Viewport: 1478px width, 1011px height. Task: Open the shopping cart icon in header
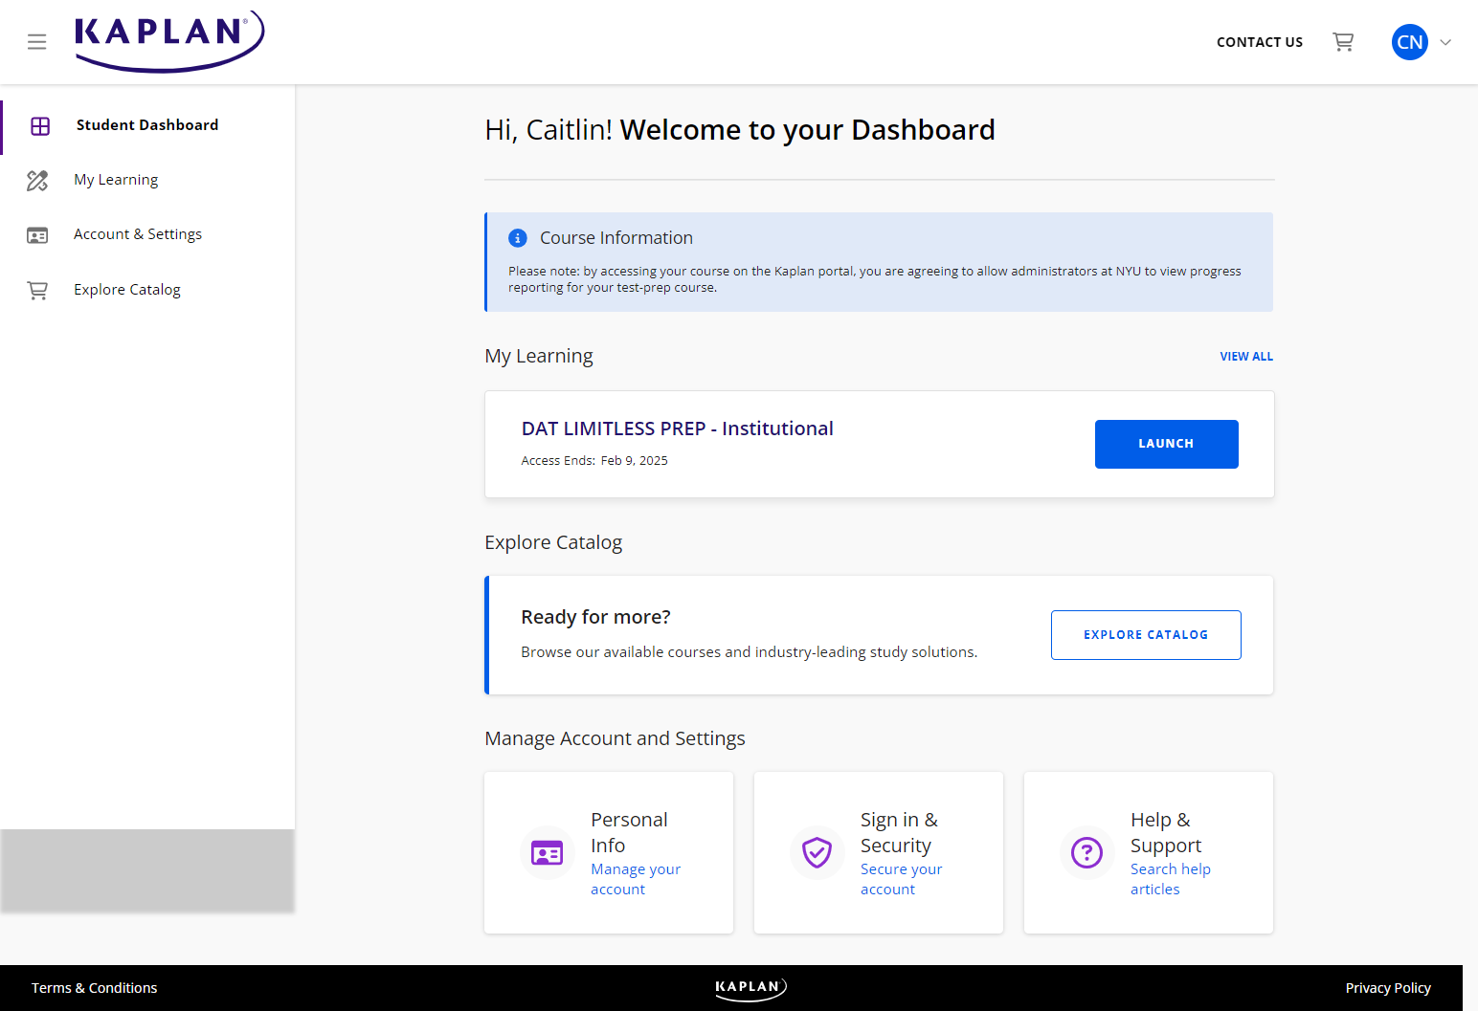(1343, 42)
